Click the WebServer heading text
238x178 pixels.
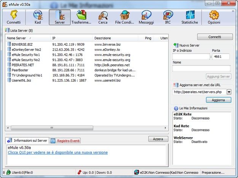183,138
